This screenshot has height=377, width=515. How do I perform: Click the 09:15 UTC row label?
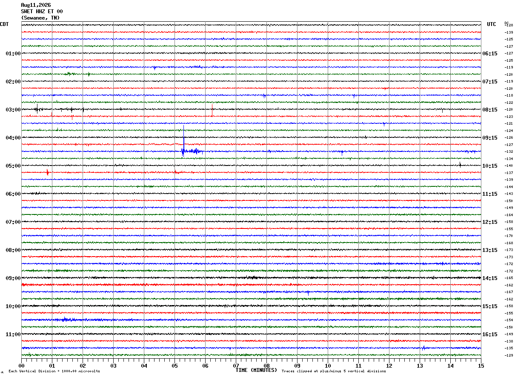[x=490, y=138]
